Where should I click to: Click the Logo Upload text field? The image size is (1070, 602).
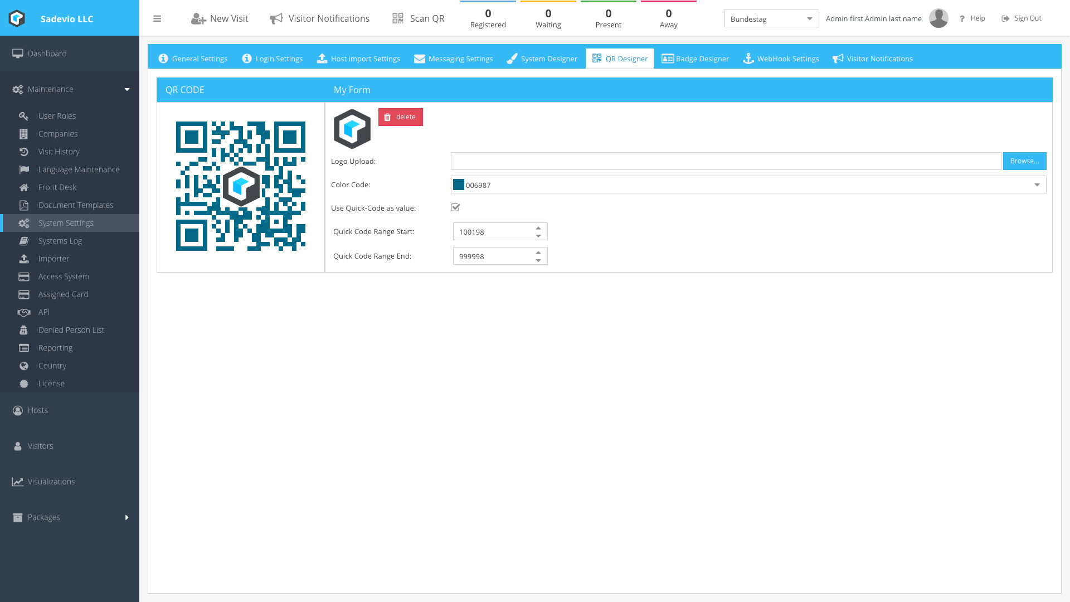point(726,161)
